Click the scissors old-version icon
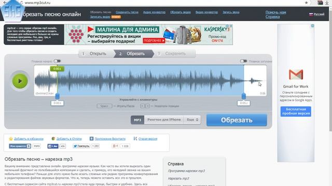The height and width of the screenshot is (186, 332). tap(135, 138)
